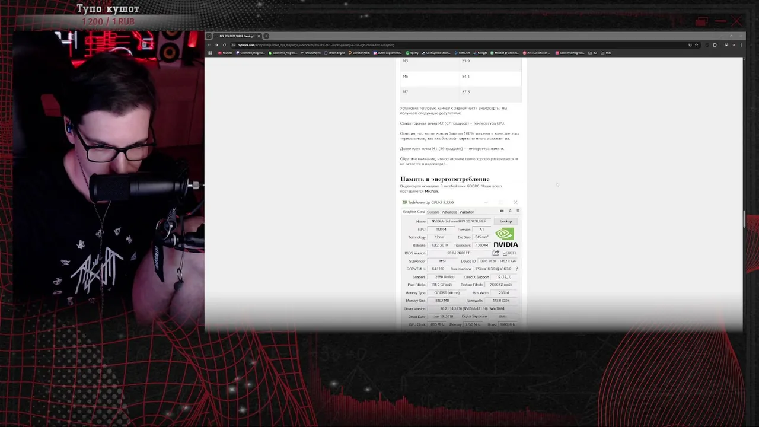Reload the bytwork.com page
Viewport: 759px width, 427px height.
tap(224, 45)
